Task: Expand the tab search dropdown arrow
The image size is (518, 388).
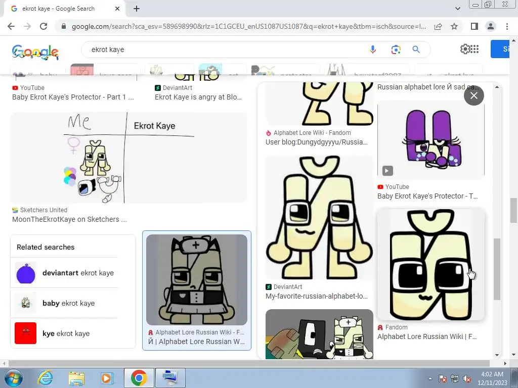Action: click(457, 9)
